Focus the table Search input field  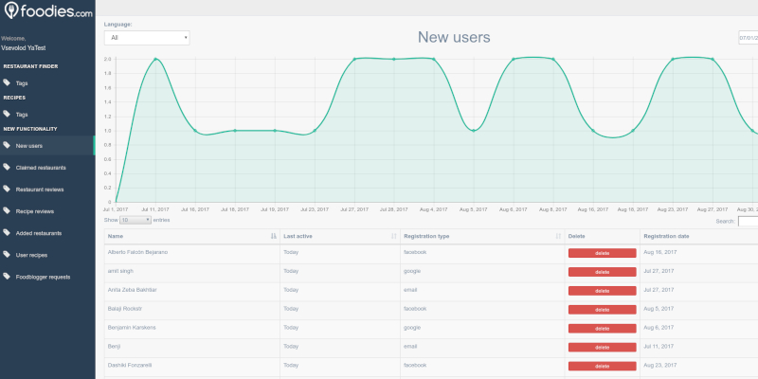(x=748, y=221)
